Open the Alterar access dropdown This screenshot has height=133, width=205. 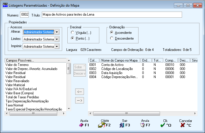(57, 32)
